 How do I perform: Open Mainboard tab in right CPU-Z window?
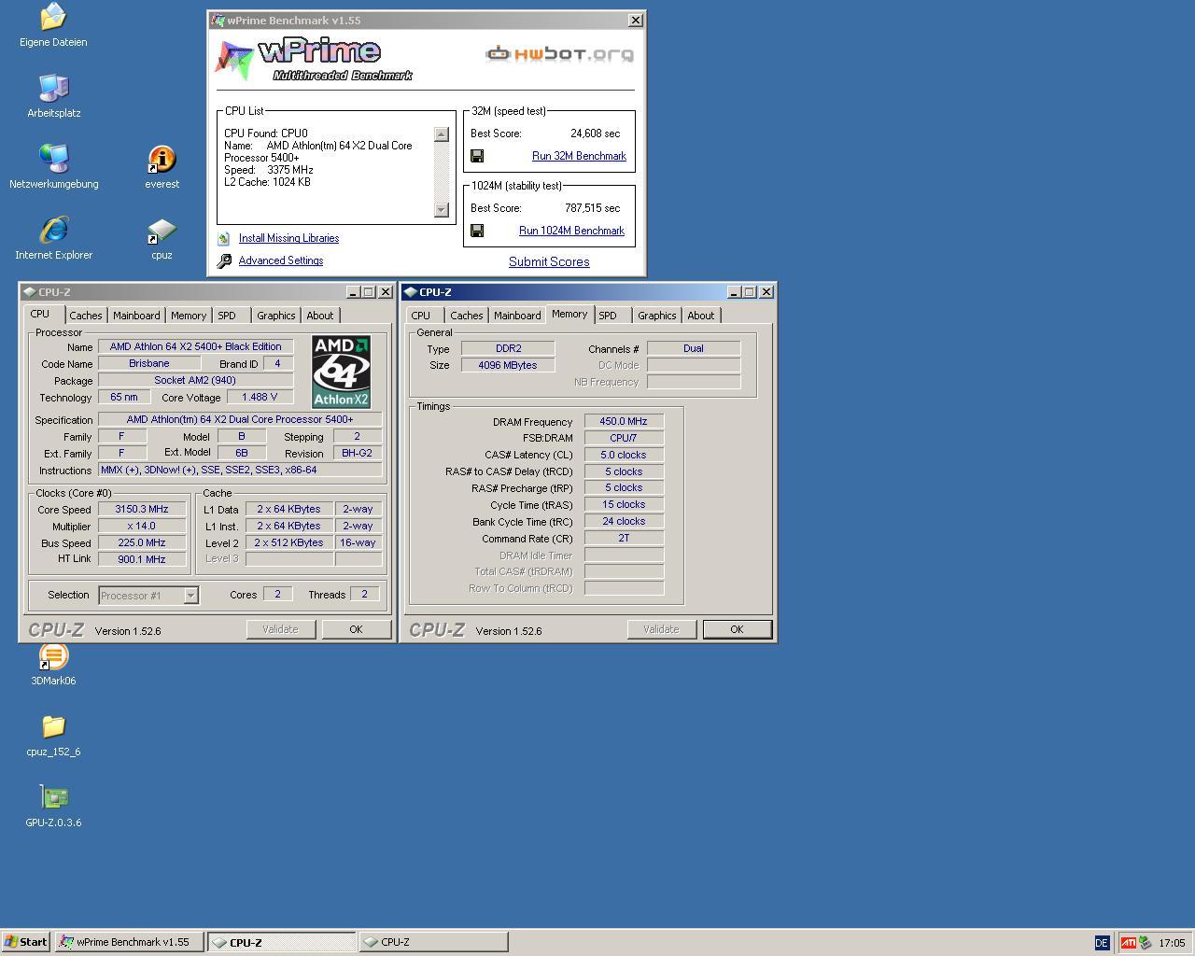(x=517, y=316)
